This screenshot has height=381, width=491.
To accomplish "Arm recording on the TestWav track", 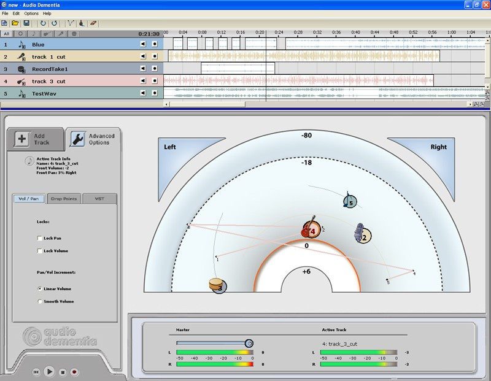I will tap(155, 93).
